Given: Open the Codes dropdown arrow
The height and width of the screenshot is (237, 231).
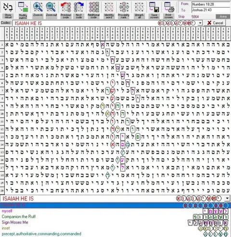Looking at the screenshot, I should (200, 23).
